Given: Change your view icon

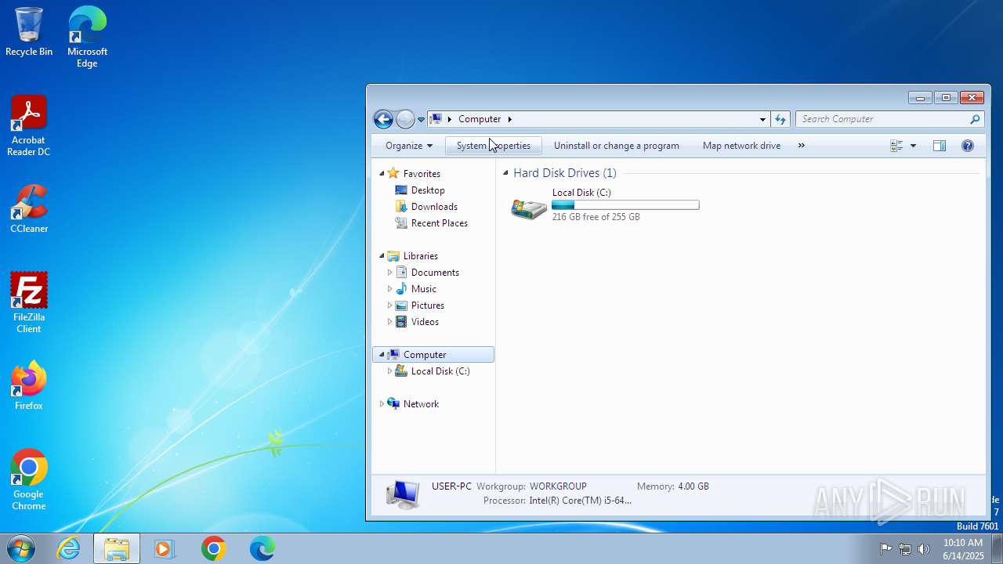Looking at the screenshot, I should [896, 146].
